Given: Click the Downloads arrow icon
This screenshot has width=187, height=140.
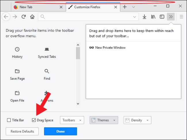Looking at the screenshot, I should click(x=144, y=17).
